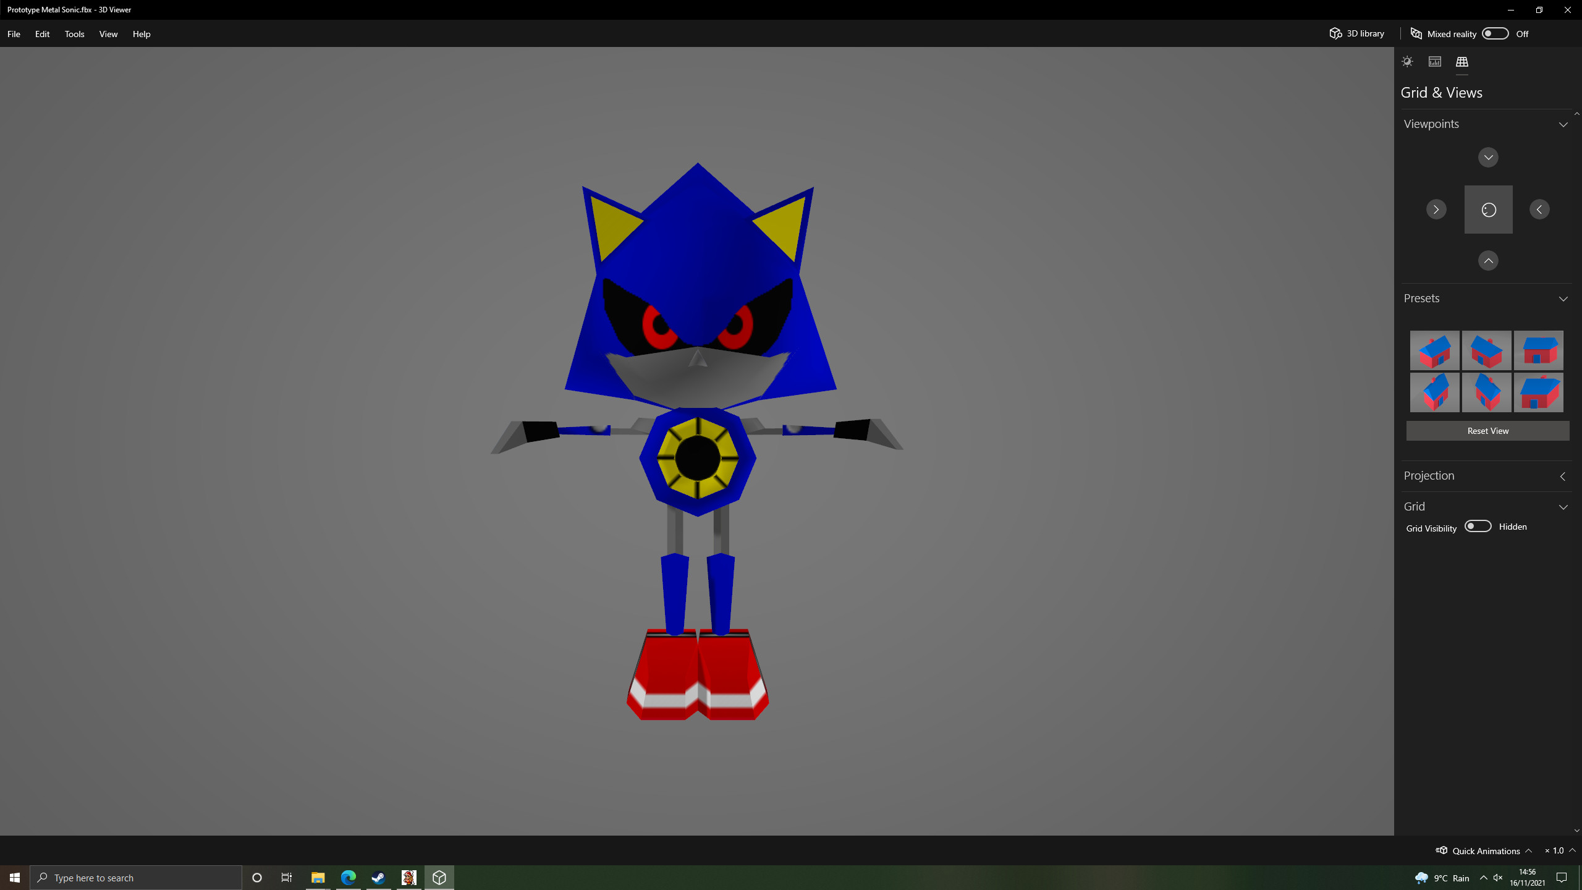This screenshot has height=890, width=1582.
Task: Show hidden system tray icons chevron
Action: pyautogui.click(x=1483, y=878)
